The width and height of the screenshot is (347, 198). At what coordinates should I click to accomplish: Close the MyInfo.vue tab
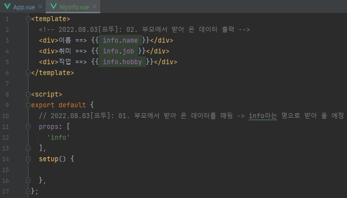pos(94,6)
